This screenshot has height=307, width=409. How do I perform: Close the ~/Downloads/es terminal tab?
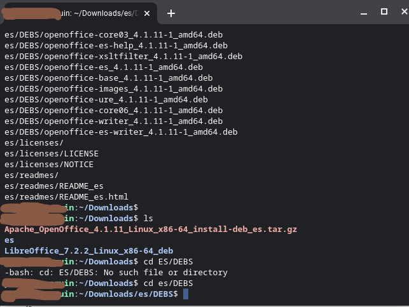point(147,13)
